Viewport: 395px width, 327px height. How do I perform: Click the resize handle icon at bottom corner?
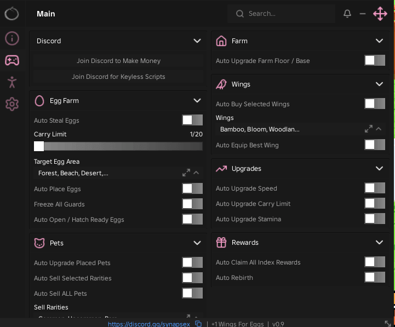388,324
